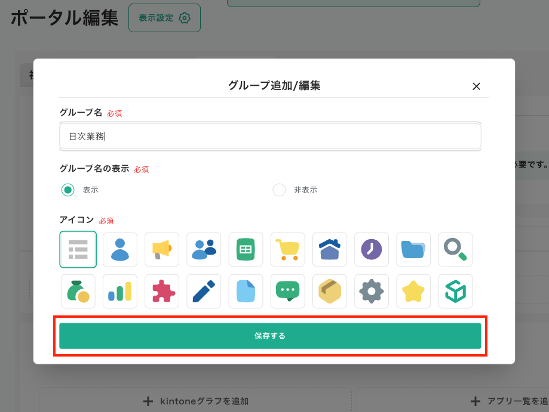Image resolution: width=549 pixels, height=412 pixels.
Task: Select the green cube icon
Action: click(455, 291)
